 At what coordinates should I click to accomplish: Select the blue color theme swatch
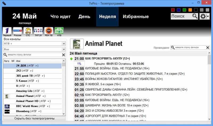point(179,10)
